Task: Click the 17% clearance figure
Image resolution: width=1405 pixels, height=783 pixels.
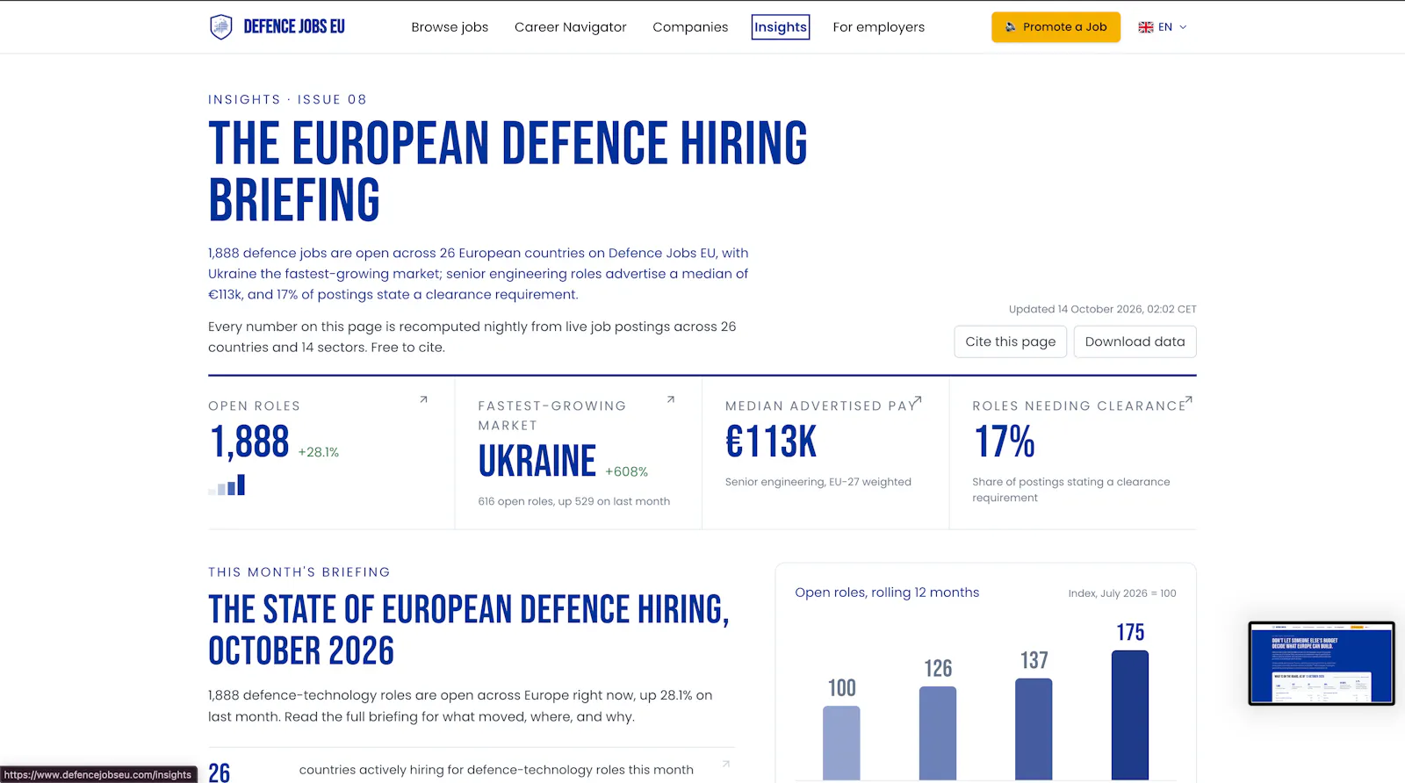Action: [1005, 442]
